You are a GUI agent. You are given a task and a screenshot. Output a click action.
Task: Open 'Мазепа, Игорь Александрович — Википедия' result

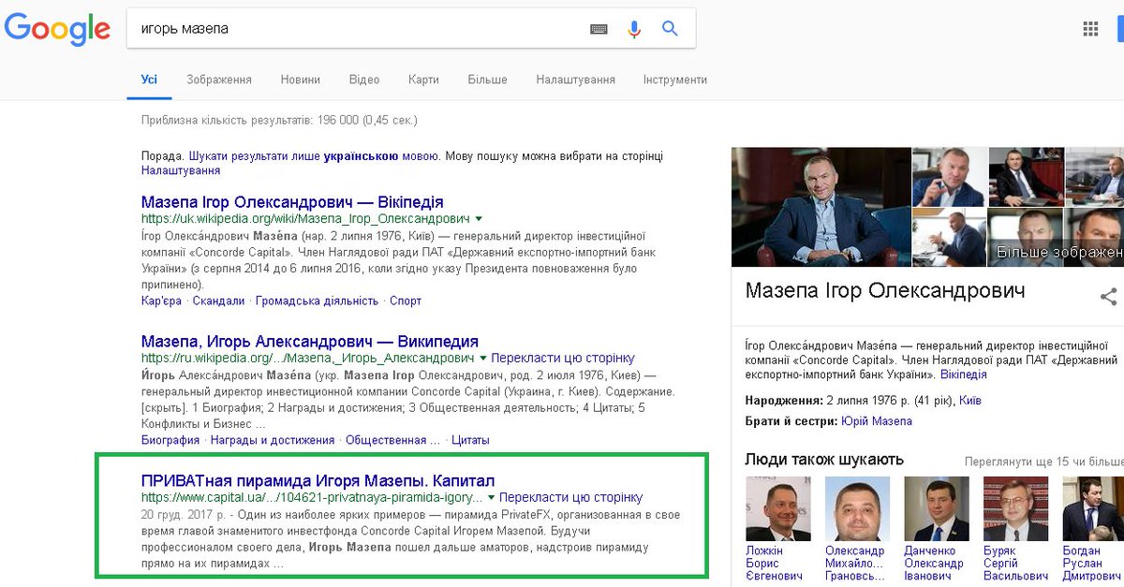click(310, 342)
